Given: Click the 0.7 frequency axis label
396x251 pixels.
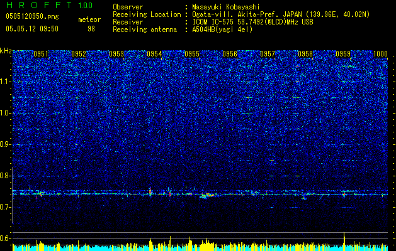Looking at the screenshot, I should tap(5, 207).
